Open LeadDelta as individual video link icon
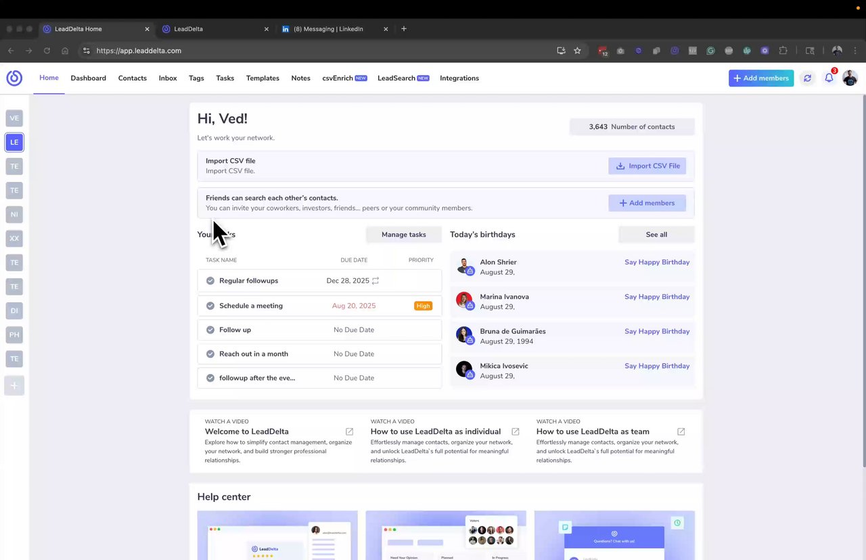The image size is (866, 560). coord(516,431)
